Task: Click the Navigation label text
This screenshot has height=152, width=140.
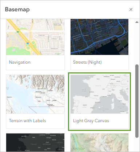Action: tap(20, 62)
